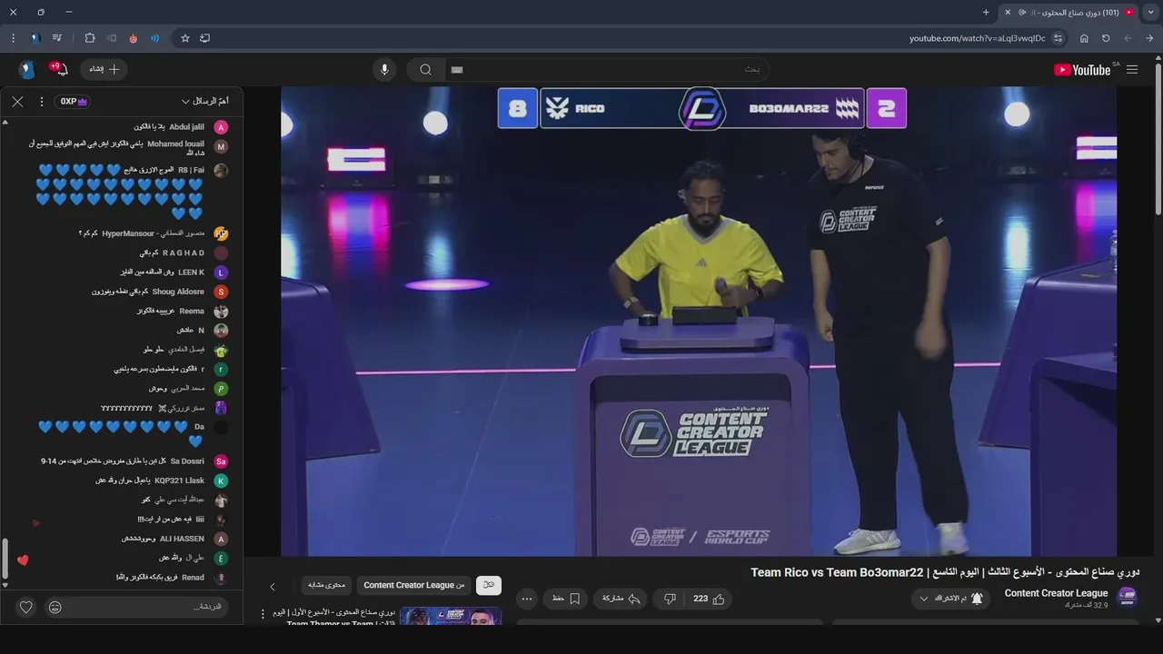The image size is (1163, 654).
Task: Click the live chat scrollbar thumb
Action: point(5,559)
